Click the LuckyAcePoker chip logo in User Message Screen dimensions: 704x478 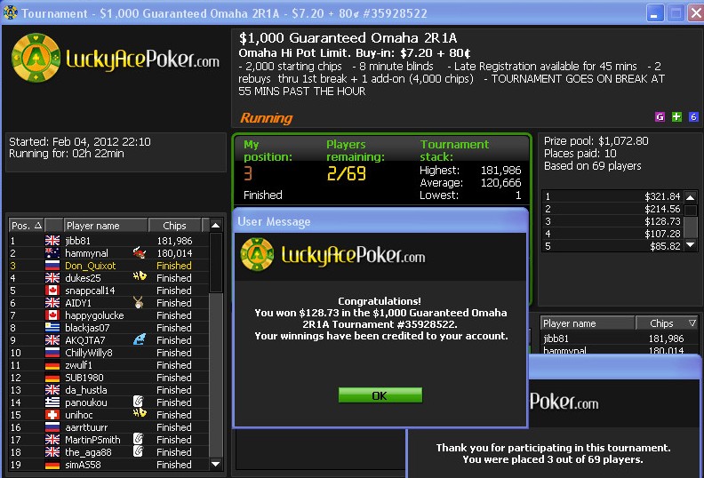(x=257, y=254)
